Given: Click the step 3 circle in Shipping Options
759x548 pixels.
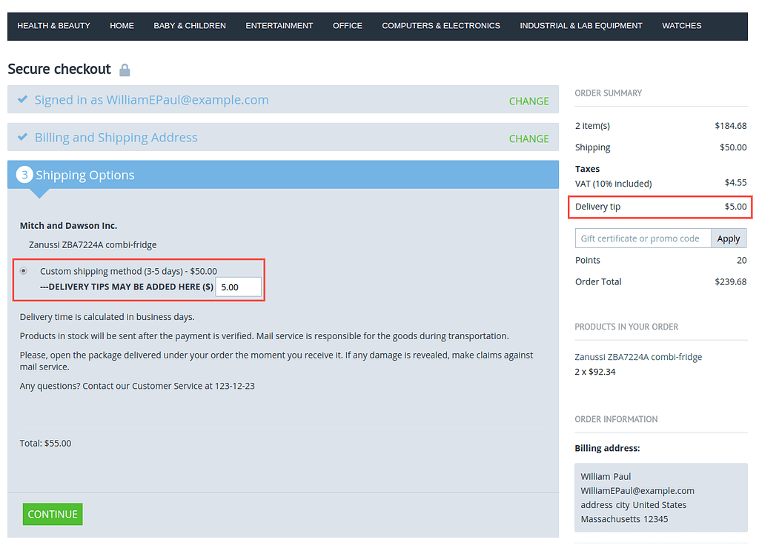Looking at the screenshot, I should pyautogui.click(x=24, y=175).
